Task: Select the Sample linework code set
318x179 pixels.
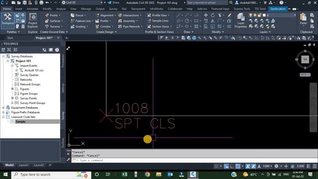Action: [x=20, y=121]
